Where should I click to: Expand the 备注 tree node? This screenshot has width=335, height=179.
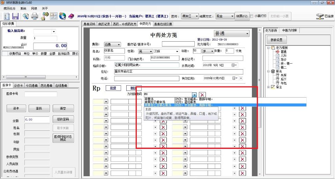[x=268, y=87]
